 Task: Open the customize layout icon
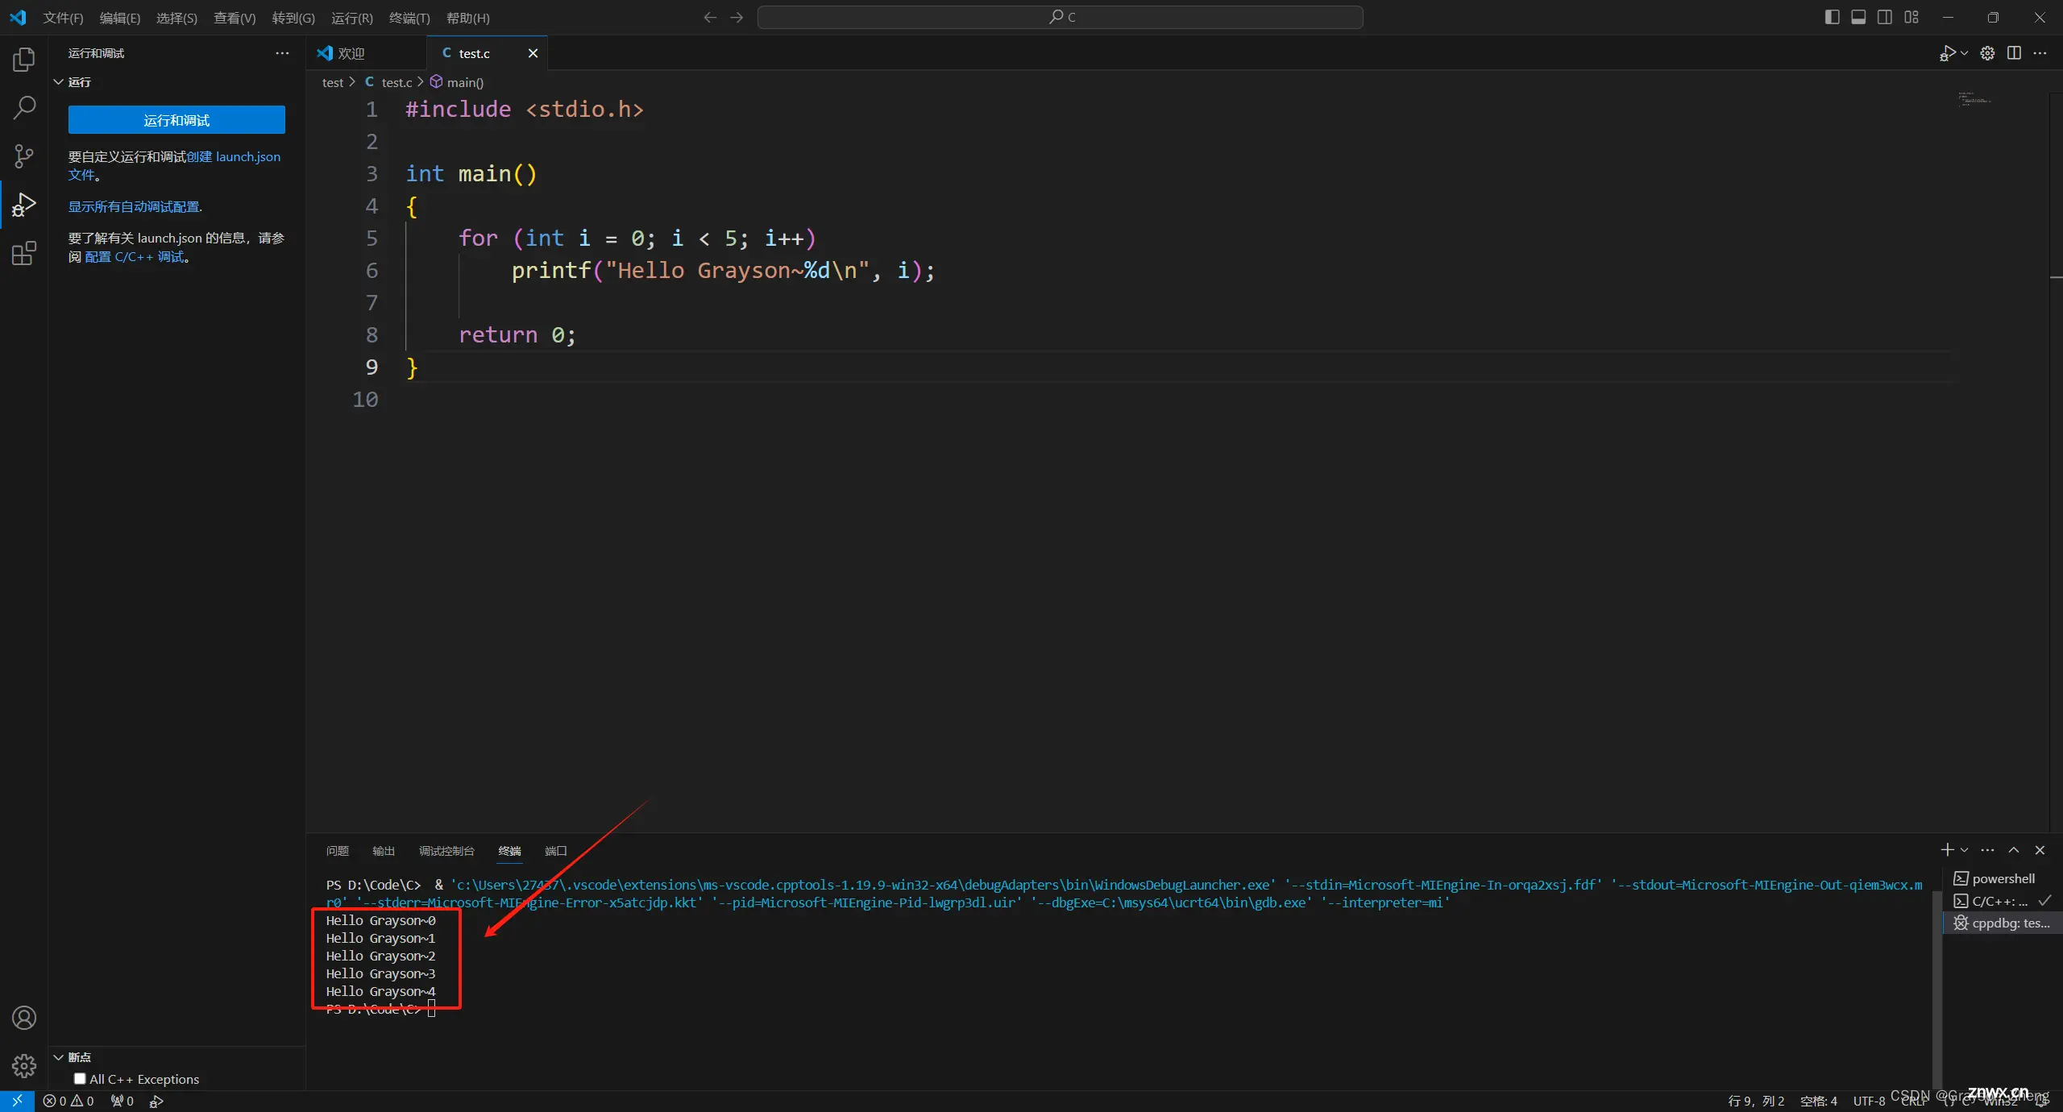click(x=1911, y=18)
